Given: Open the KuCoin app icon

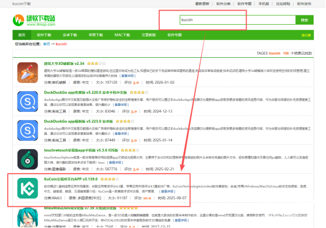Looking at the screenshot, I should [28, 188].
